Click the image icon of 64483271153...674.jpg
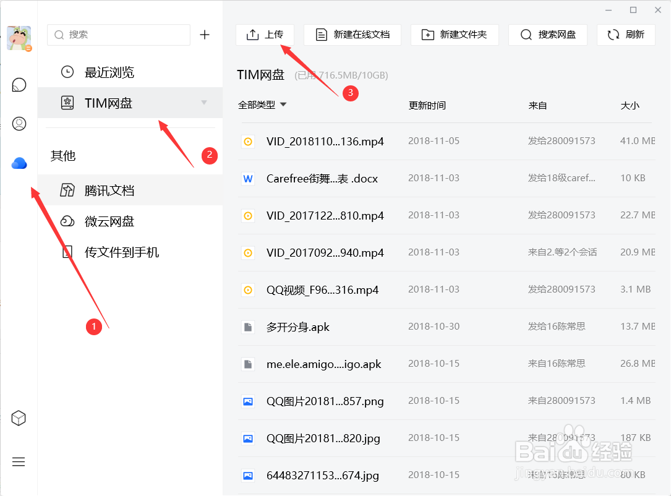The width and height of the screenshot is (671, 496). (248, 476)
